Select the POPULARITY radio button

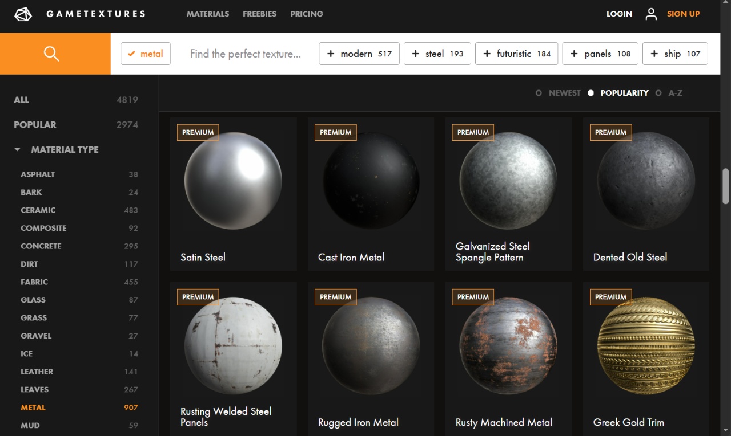tap(591, 93)
